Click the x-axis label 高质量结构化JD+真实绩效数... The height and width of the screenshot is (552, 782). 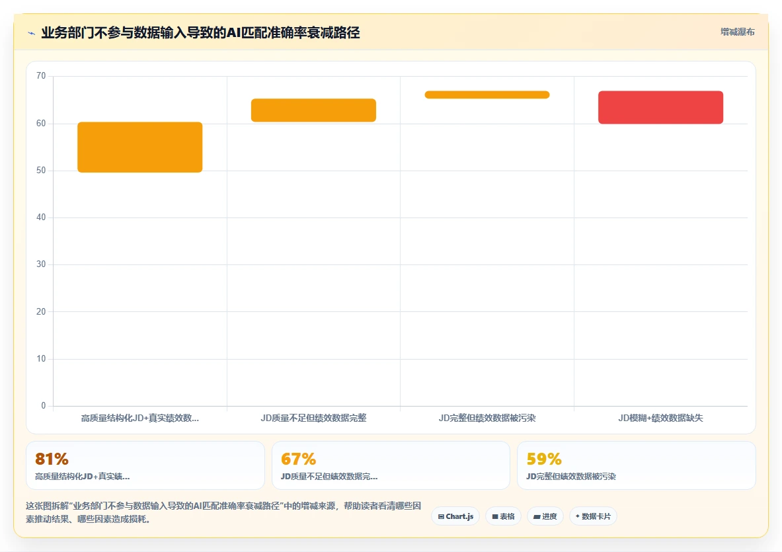coord(139,418)
